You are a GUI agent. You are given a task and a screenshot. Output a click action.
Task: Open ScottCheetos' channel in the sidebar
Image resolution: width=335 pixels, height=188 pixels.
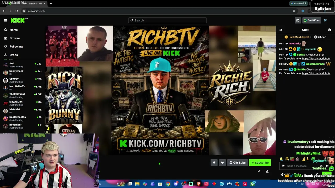point(23,119)
